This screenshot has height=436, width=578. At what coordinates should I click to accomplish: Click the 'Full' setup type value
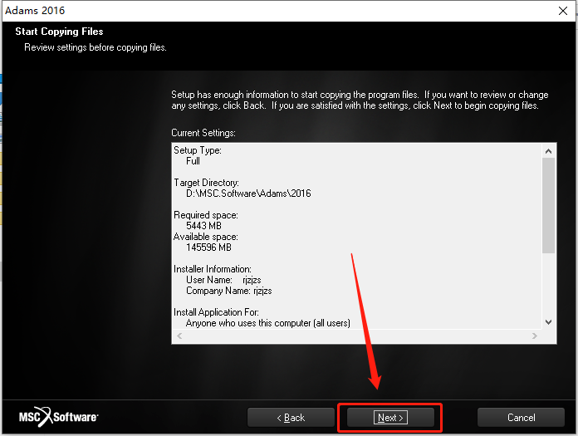(x=193, y=161)
